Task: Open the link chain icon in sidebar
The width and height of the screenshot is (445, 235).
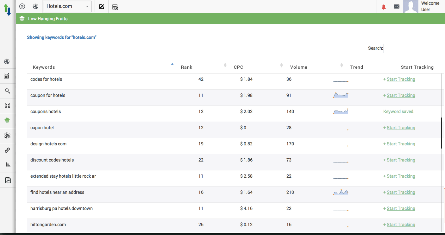Action: point(8,150)
